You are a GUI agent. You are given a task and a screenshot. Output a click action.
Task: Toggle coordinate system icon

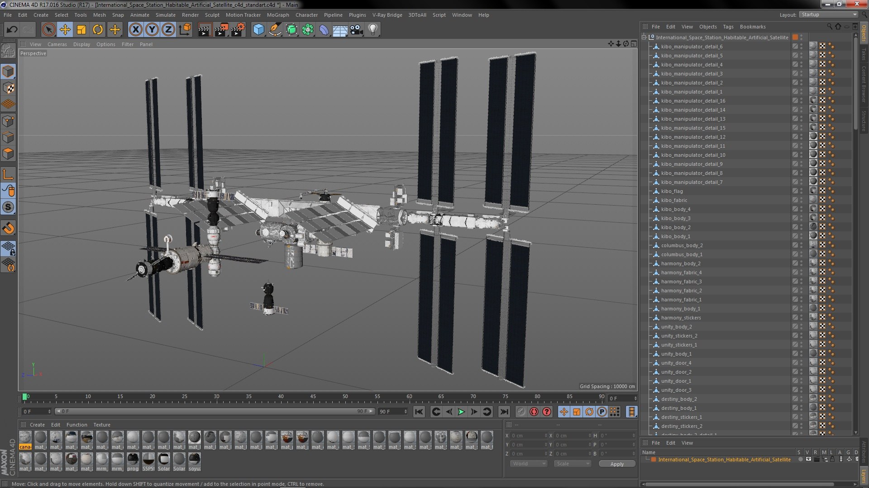click(x=185, y=30)
